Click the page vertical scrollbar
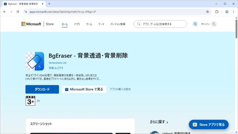 (236, 29)
